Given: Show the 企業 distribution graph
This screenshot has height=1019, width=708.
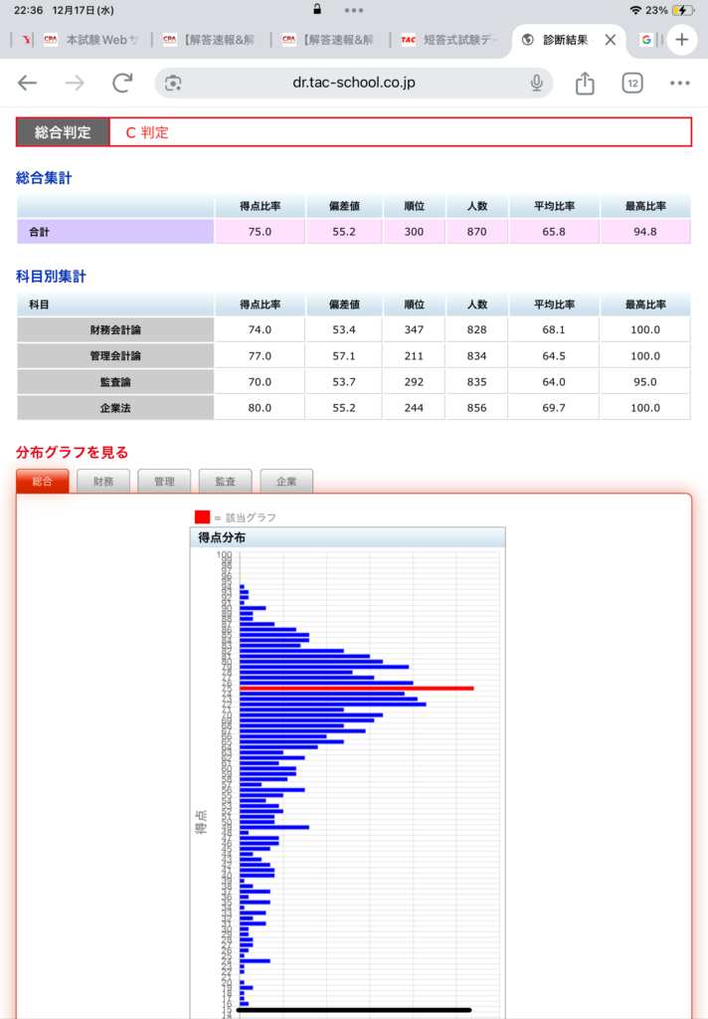Looking at the screenshot, I should [x=286, y=482].
